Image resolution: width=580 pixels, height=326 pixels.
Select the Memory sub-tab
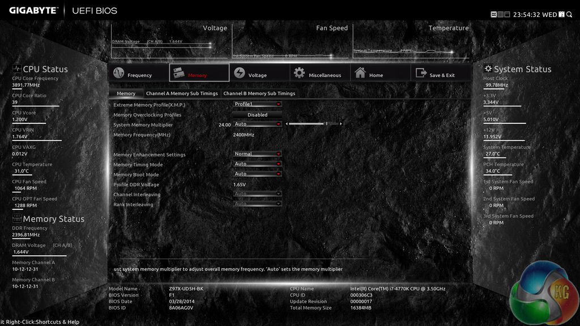pos(126,93)
